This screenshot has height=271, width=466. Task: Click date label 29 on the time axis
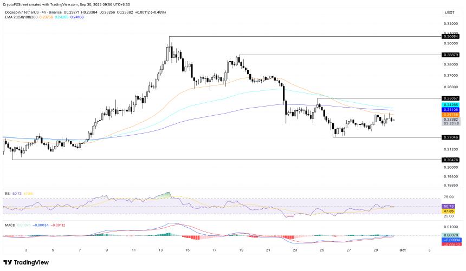tap(376, 250)
